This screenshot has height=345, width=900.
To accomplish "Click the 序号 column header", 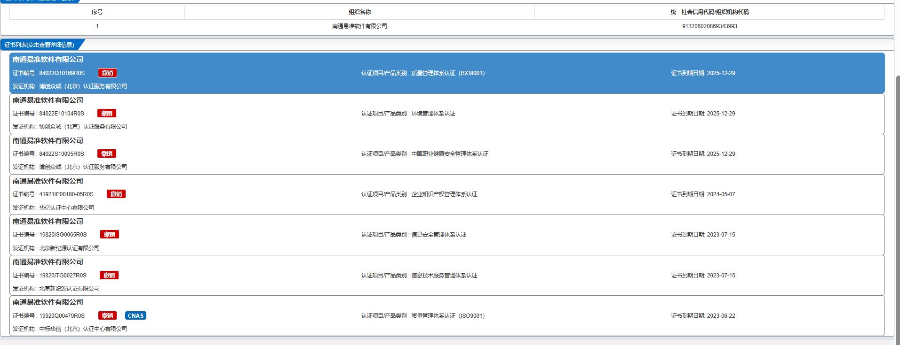I will 97,12.
